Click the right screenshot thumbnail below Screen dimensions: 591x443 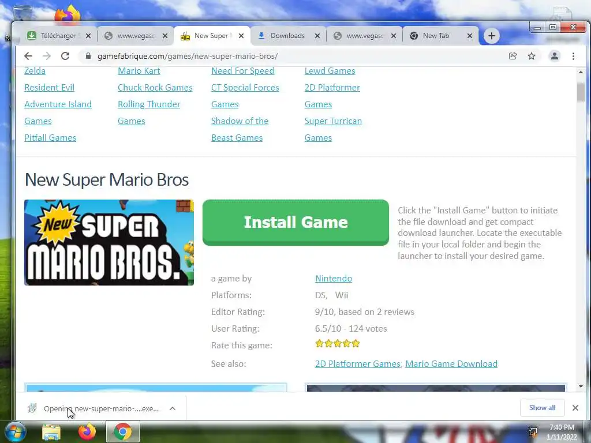tap(436, 387)
